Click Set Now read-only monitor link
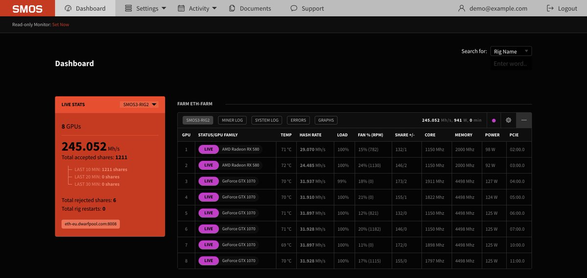The height and width of the screenshot is (278, 587). 61,24
